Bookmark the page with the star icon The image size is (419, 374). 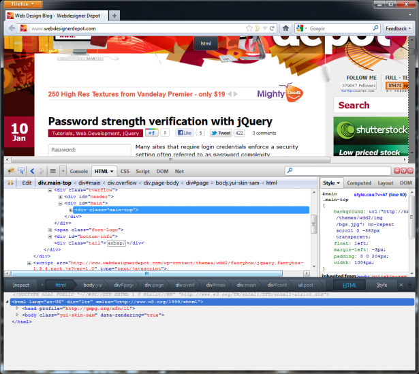point(249,28)
